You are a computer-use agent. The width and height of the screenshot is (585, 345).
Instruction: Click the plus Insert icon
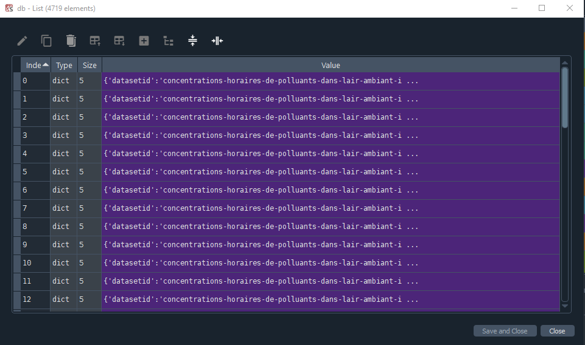[x=144, y=41]
